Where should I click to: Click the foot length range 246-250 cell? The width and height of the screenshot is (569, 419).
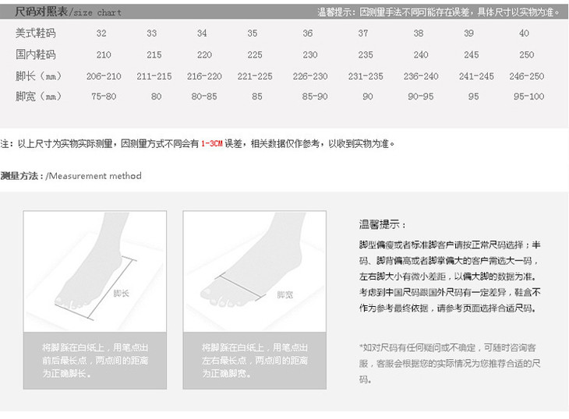point(526,76)
